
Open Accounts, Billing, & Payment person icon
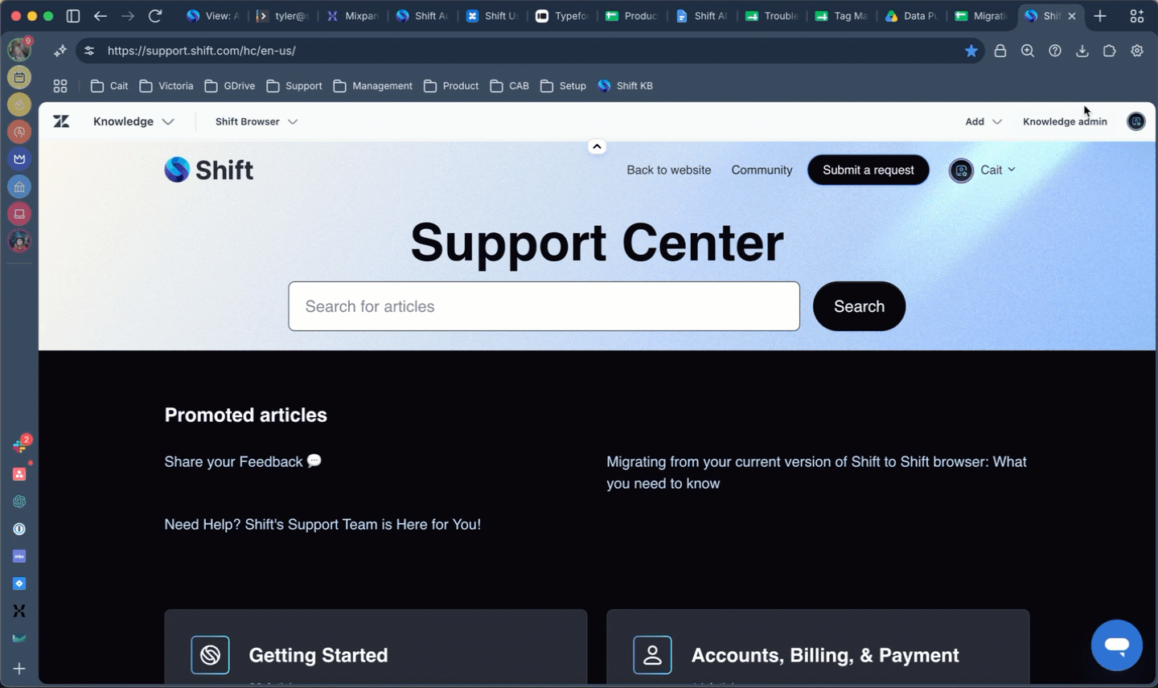click(x=652, y=655)
